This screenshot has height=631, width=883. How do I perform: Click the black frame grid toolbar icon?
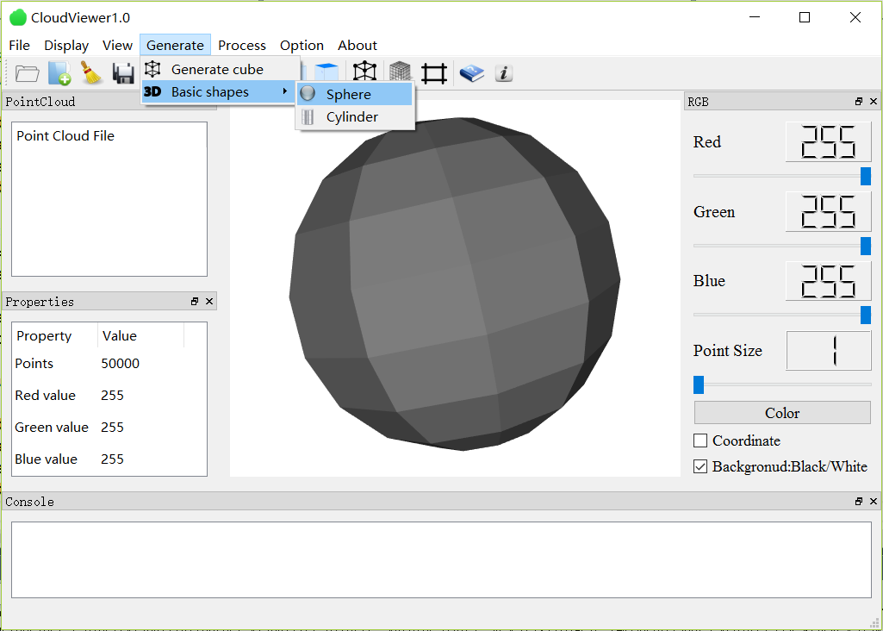(434, 73)
